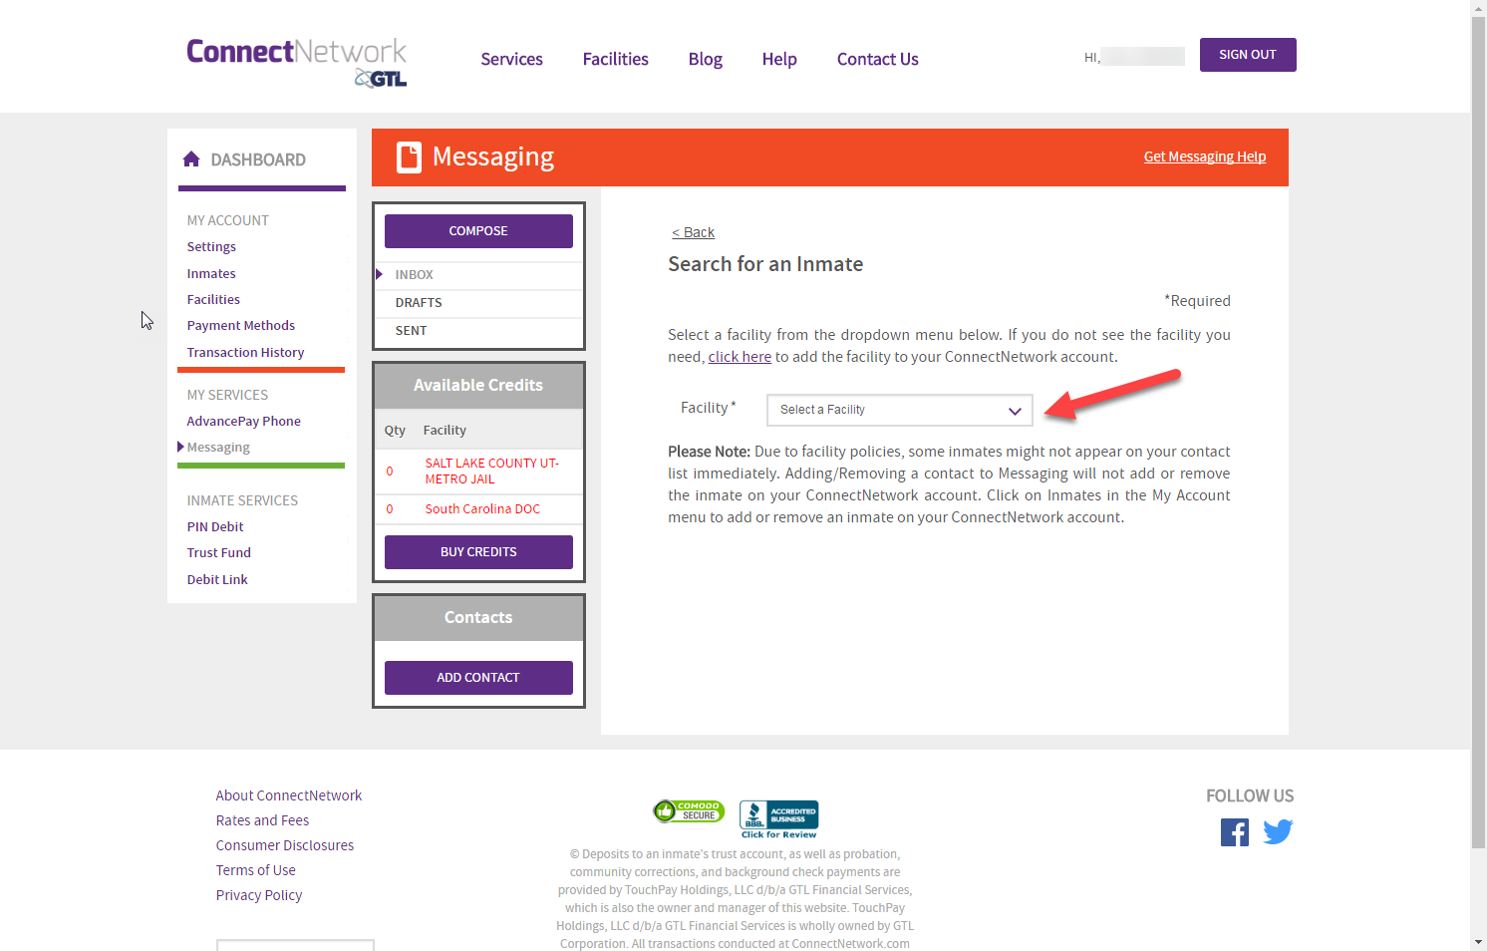Click the Contacts panel header

[x=478, y=618]
